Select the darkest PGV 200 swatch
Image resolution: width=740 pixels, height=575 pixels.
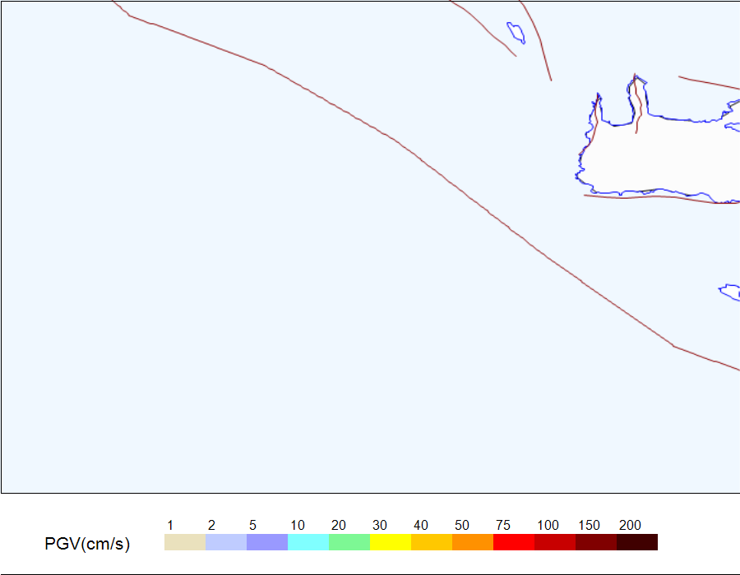click(x=636, y=542)
